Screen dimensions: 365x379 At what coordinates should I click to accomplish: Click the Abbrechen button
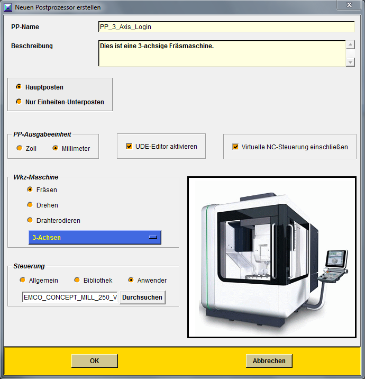pyautogui.click(x=269, y=361)
